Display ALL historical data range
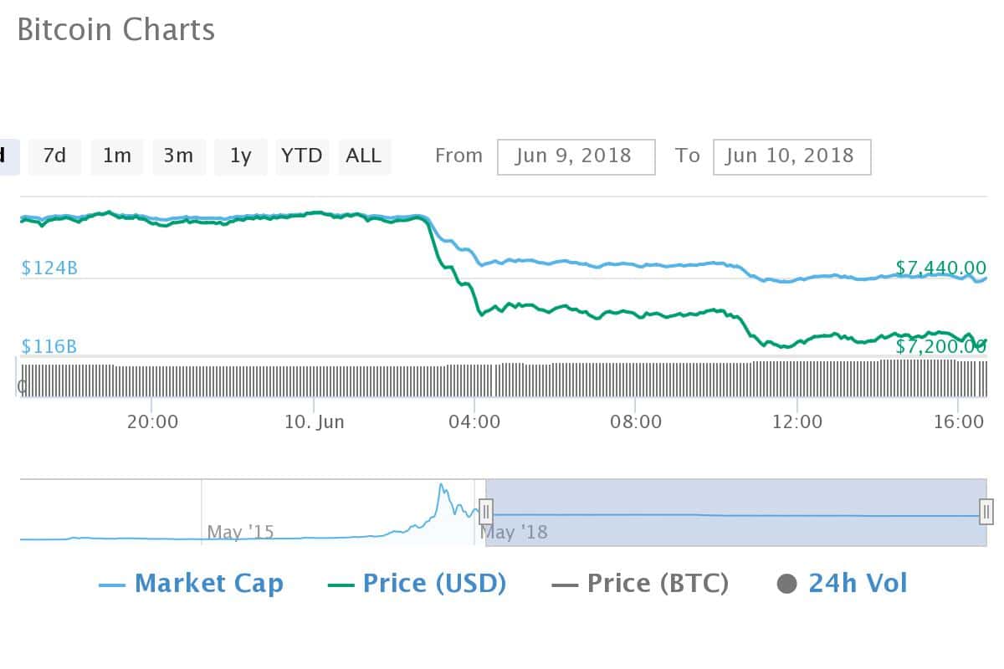 [x=364, y=156]
